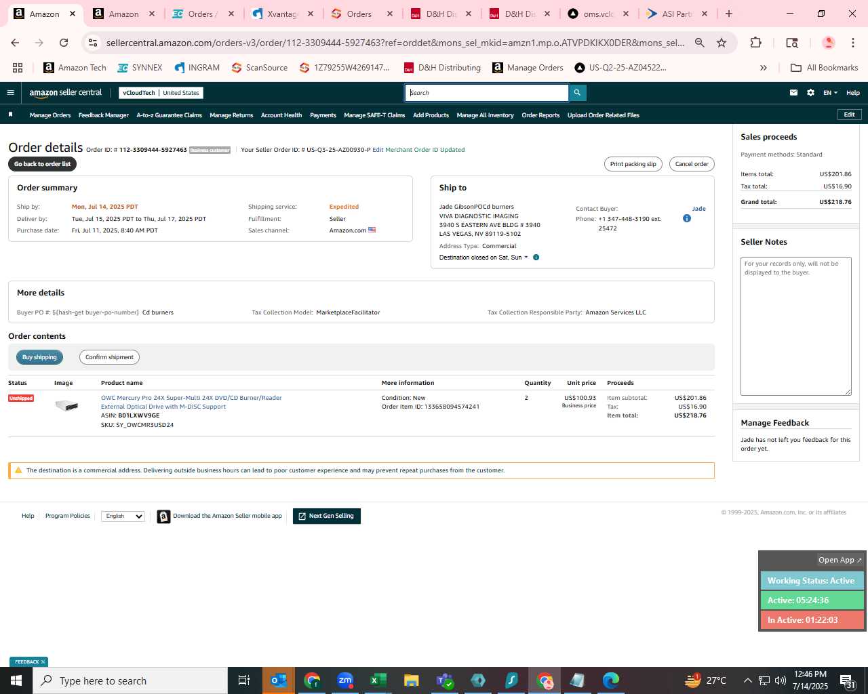Click the Edit navigation bar button
Image resolution: width=868 pixels, height=694 pixels.
(x=849, y=115)
